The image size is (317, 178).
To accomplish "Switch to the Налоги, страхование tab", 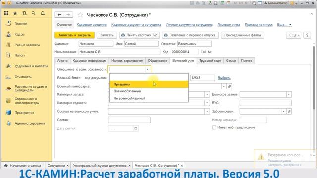I will coord(127,61).
